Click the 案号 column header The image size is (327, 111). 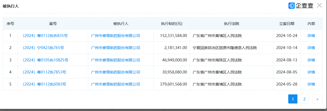[53, 24]
